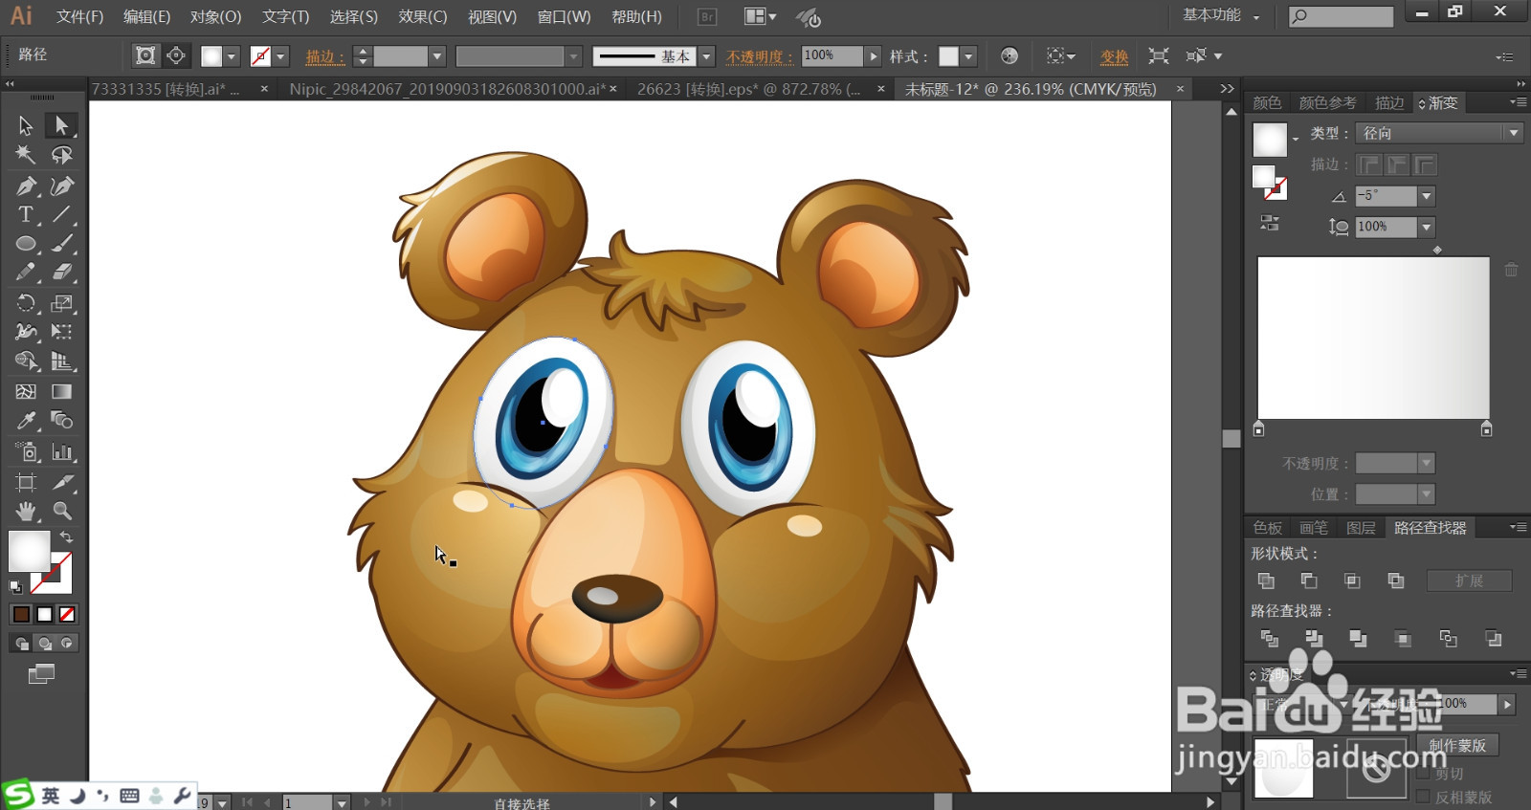Image resolution: width=1531 pixels, height=810 pixels.
Task: Click the 描边 link in control bar
Action: (x=323, y=56)
